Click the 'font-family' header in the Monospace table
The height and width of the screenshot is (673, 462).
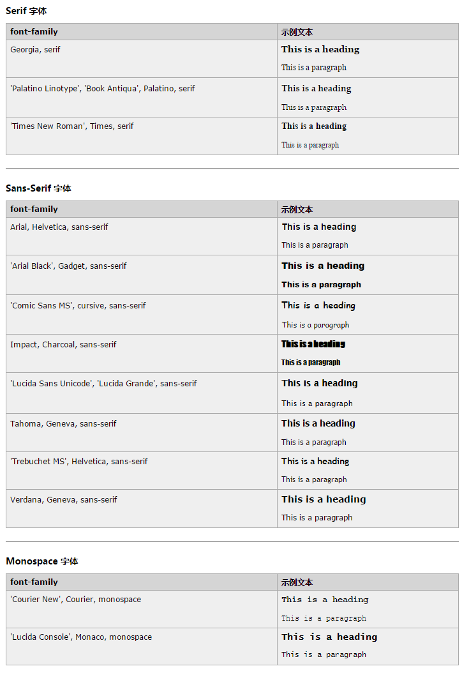coord(34,582)
